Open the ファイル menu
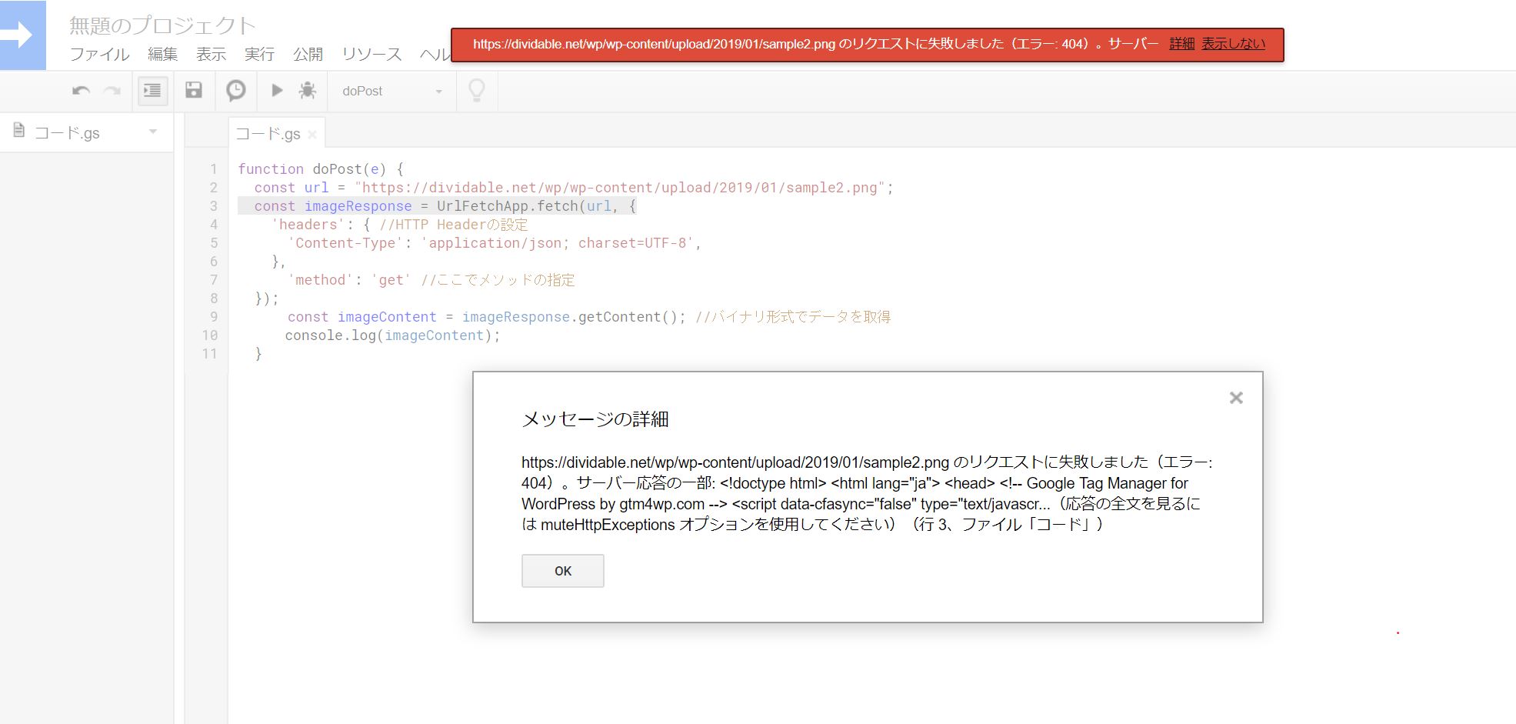This screenshot has width=1516, height=724. pos(98,55)
